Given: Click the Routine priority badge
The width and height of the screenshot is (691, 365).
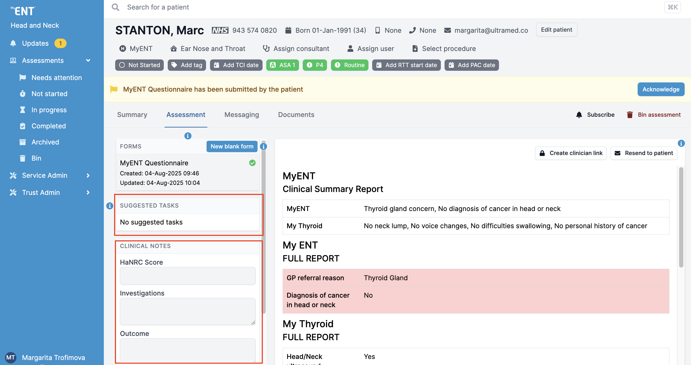Looking at the screenshot, I should coord(349,65).
